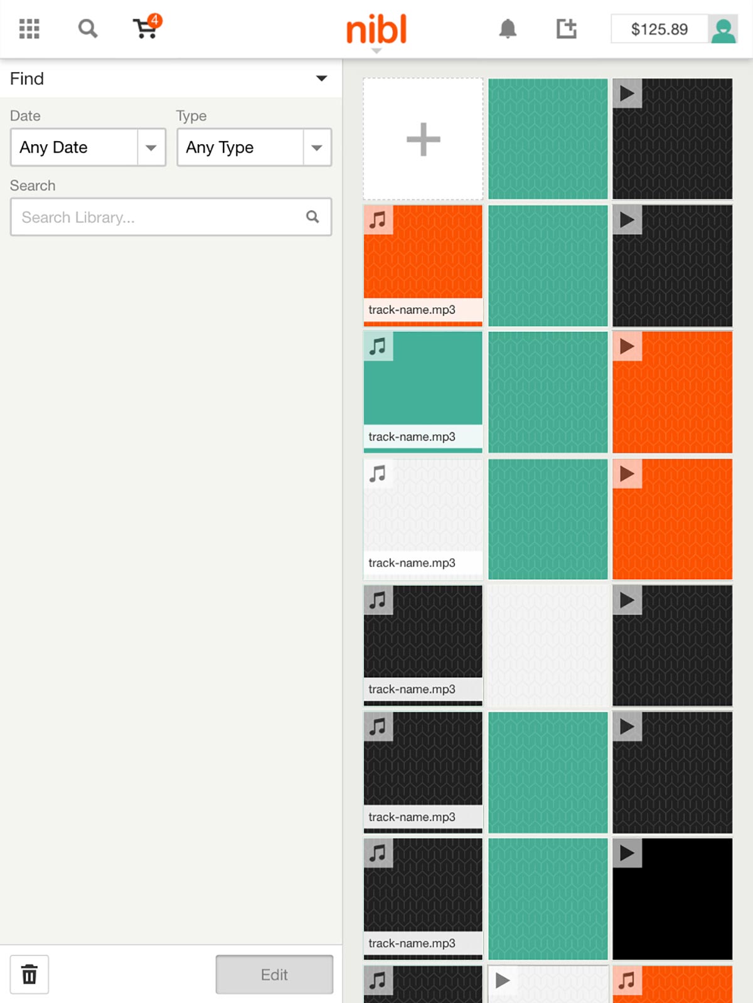Click the search icon inside Search Library field
The height and width of the screenshot is (1003, 753).
(312, 217)
